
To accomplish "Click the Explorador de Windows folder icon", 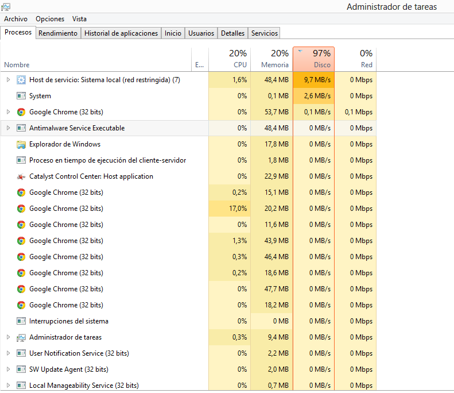I will [x=21, y=144].
